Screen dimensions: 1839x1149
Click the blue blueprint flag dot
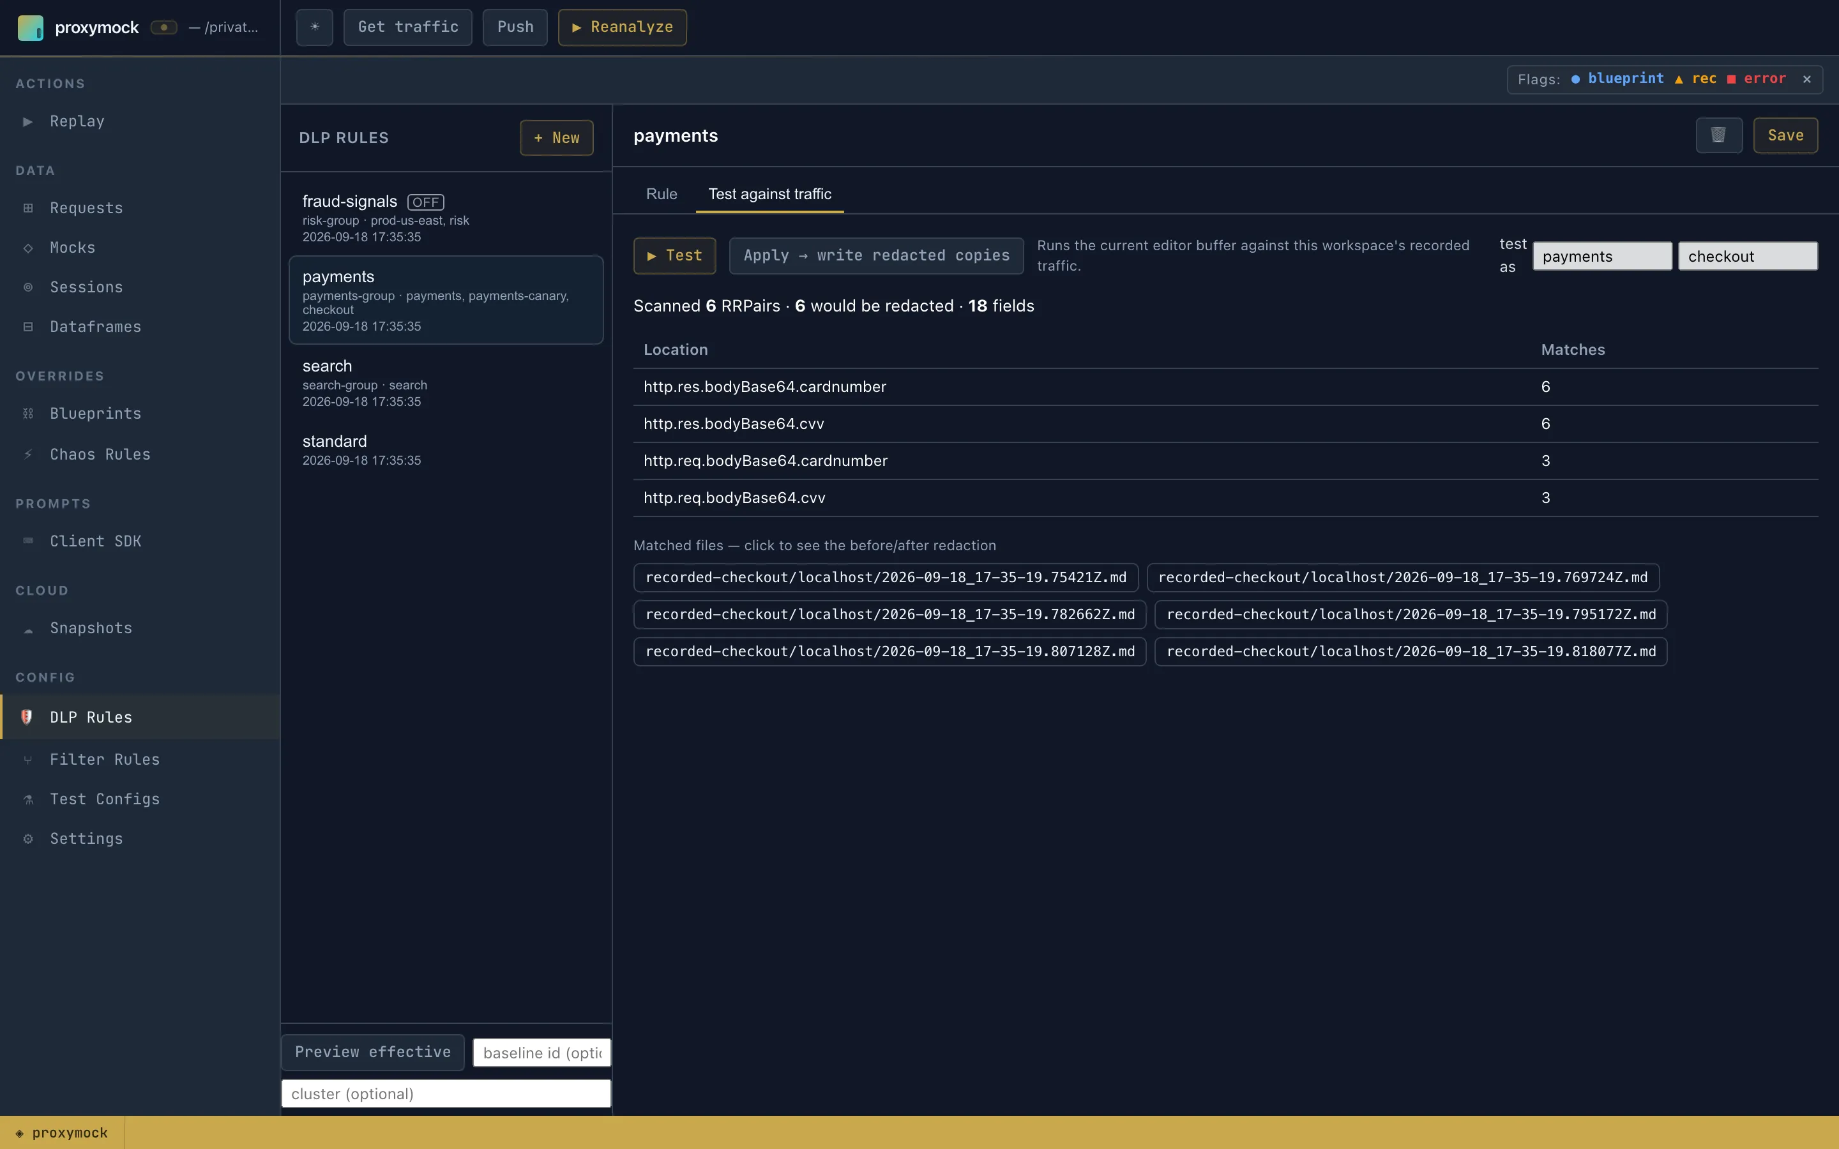point(1575,79)
